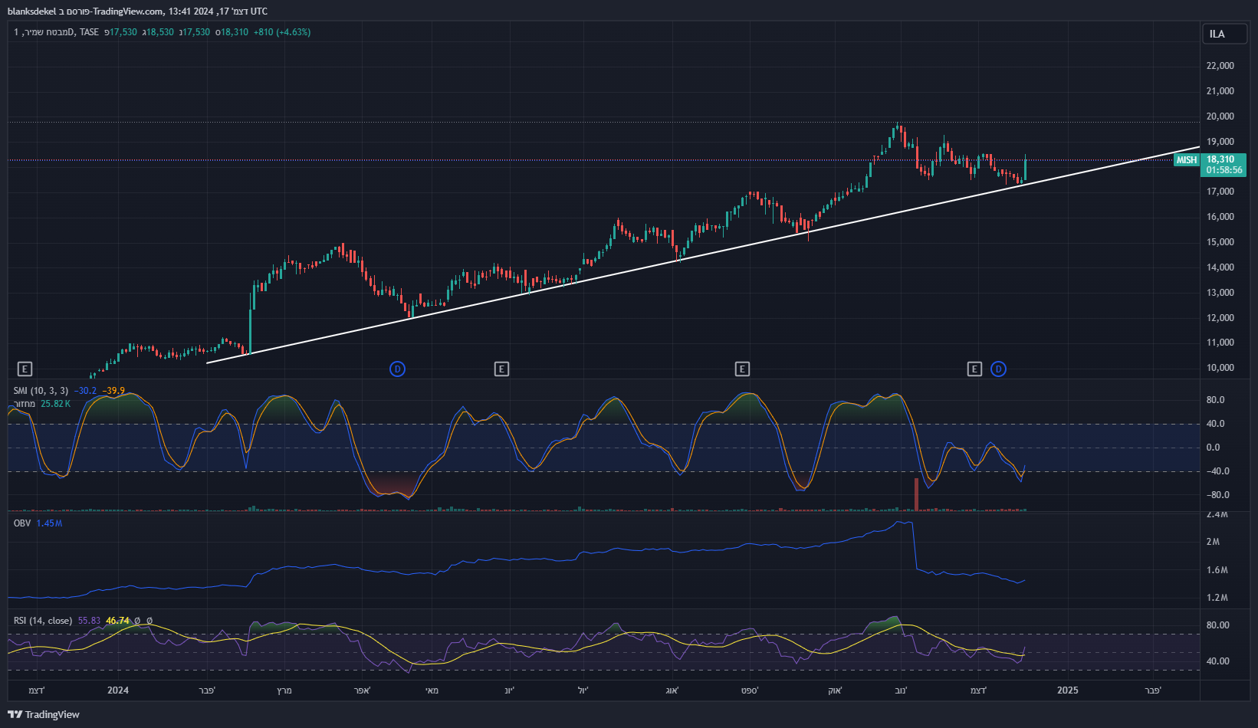1258x728 pixels.
Task: Click the 16,000 price axis label
Action: [x=1220, y=217]
